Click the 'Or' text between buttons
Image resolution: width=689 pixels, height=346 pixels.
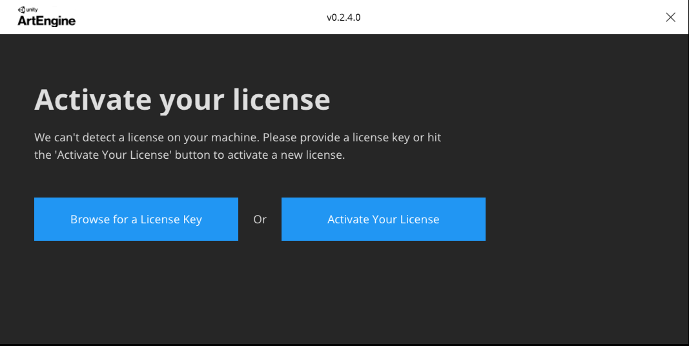[x=260, y=219]
